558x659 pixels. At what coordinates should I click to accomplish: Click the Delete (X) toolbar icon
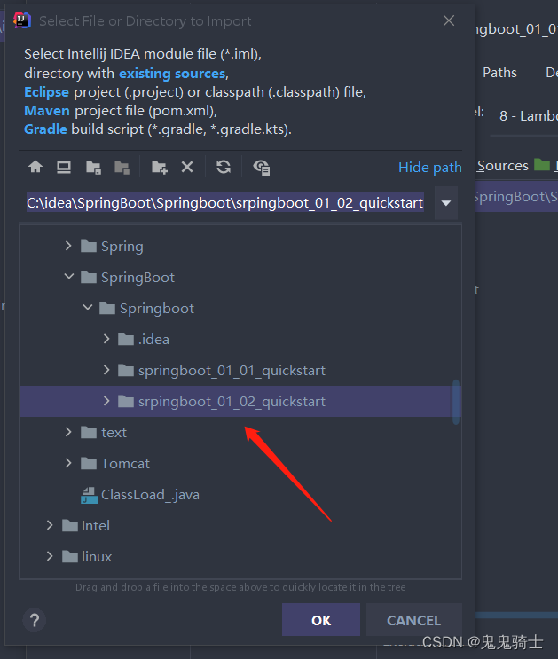(x=187, y=168)
